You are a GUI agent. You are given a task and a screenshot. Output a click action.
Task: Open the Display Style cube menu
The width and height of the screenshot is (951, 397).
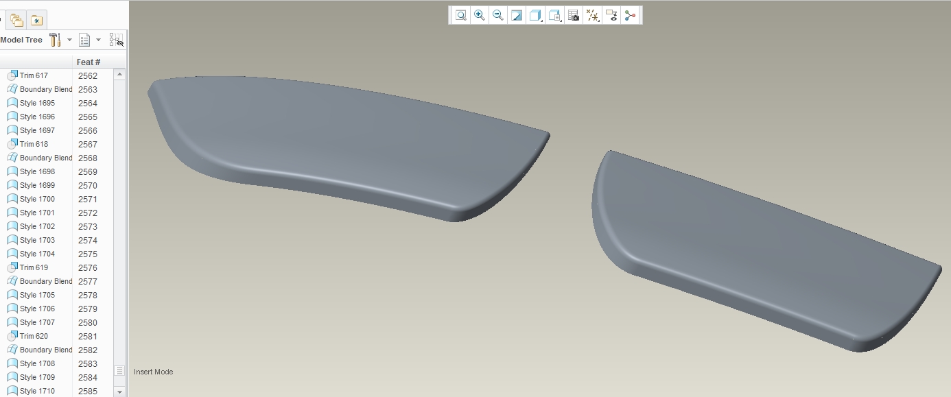click(536, 15)
